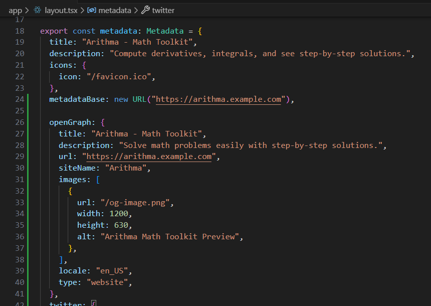Click the string "/og-image.png"
The width and height of the screenshot is (431, 306).
click(x=135, y=203)
